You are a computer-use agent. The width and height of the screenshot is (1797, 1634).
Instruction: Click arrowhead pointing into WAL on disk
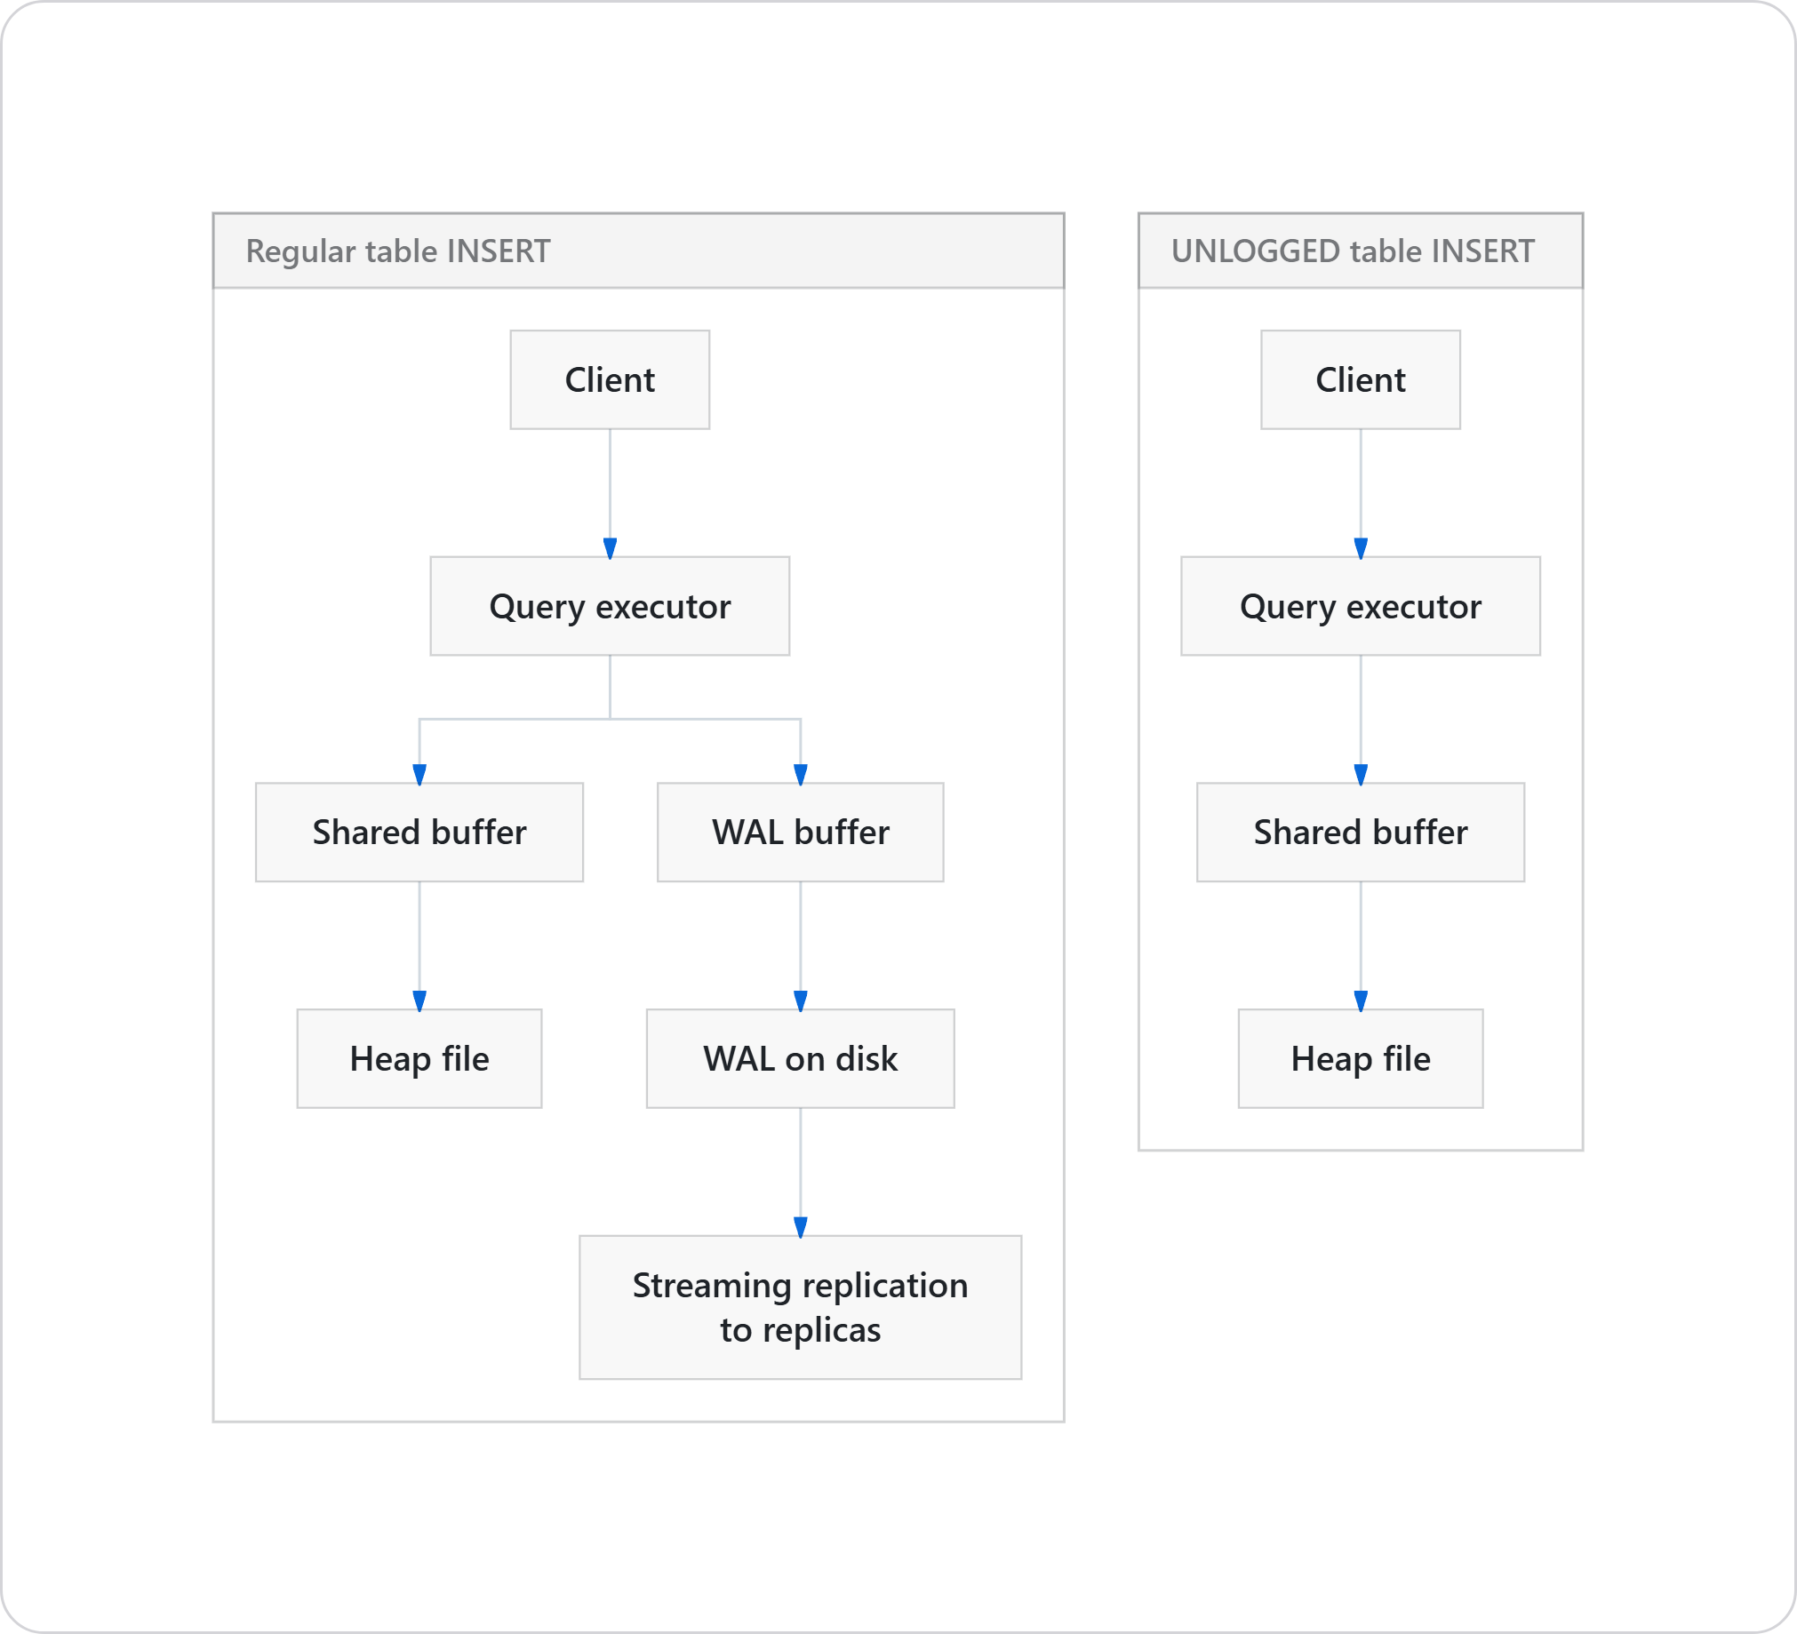click(801, 1000)
